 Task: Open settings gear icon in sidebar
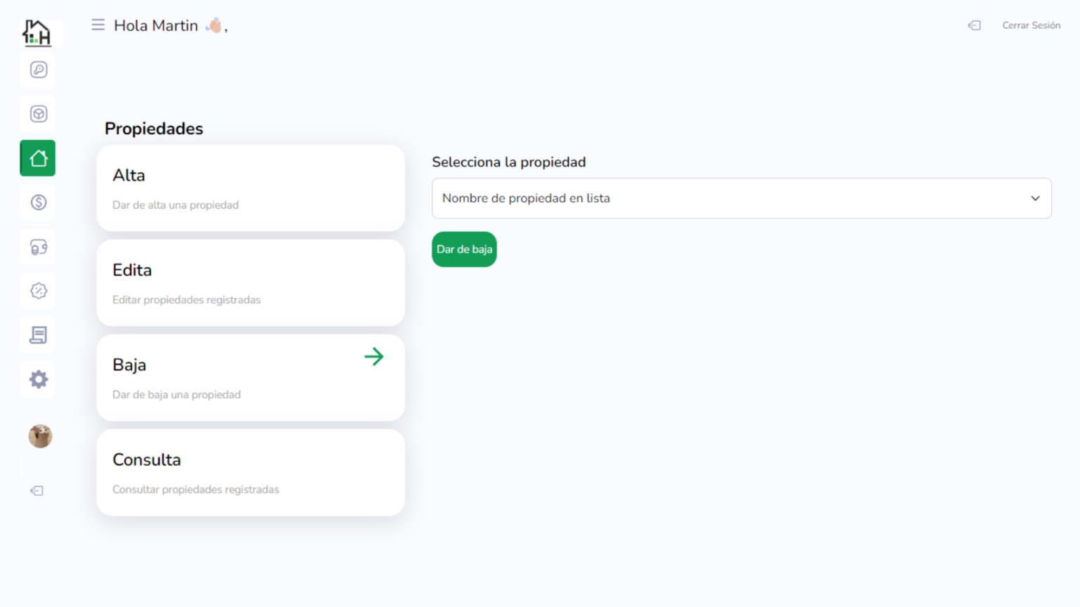[x=39, y=379]
